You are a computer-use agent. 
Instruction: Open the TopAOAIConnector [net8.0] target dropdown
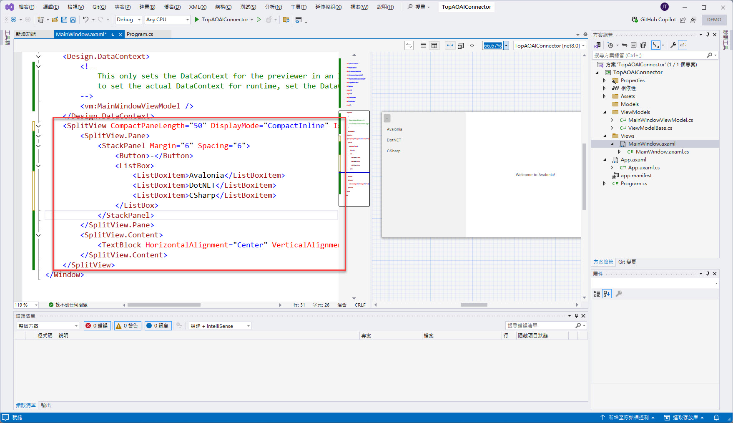coord(550,45)
